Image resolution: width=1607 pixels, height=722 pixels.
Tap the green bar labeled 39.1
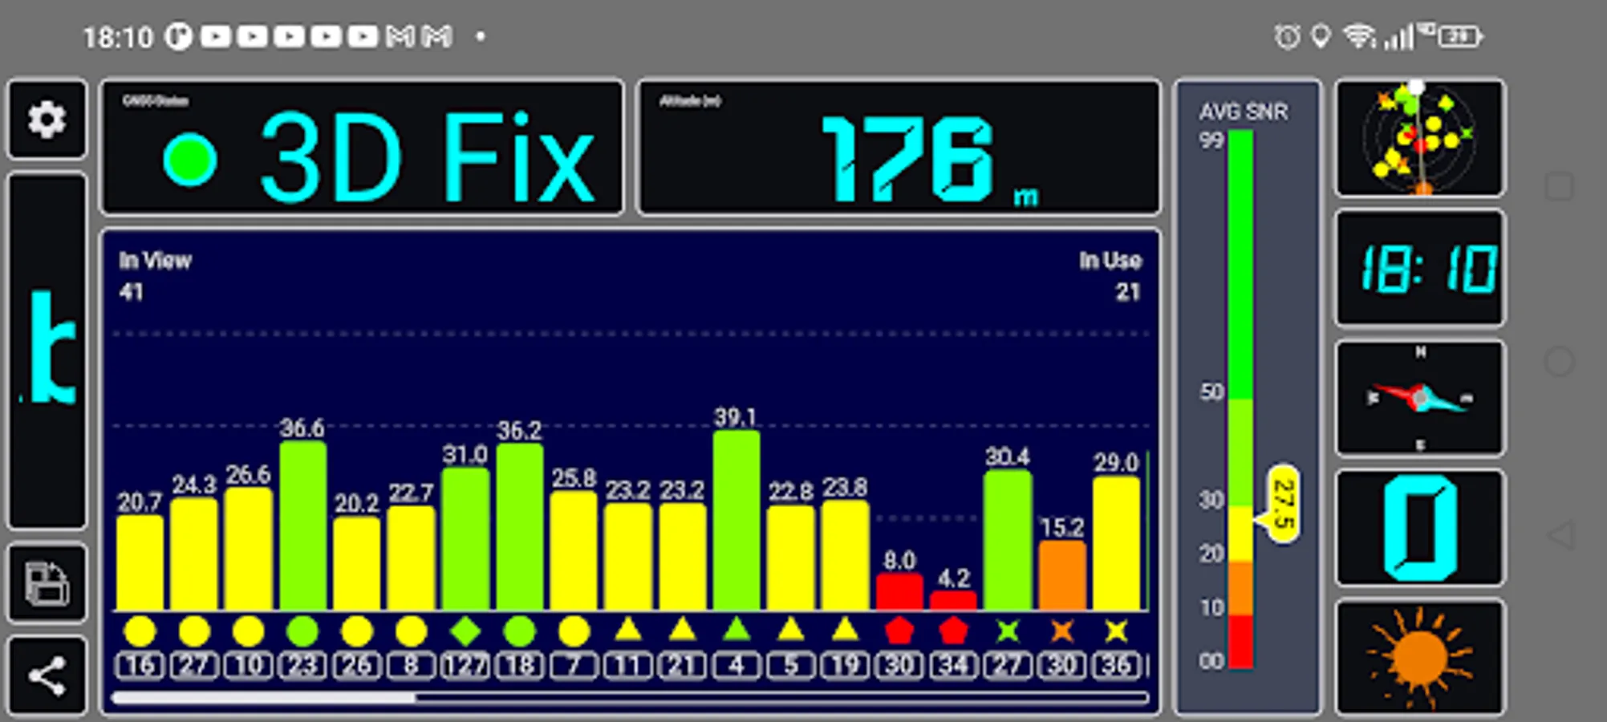(x=737, y=521)
